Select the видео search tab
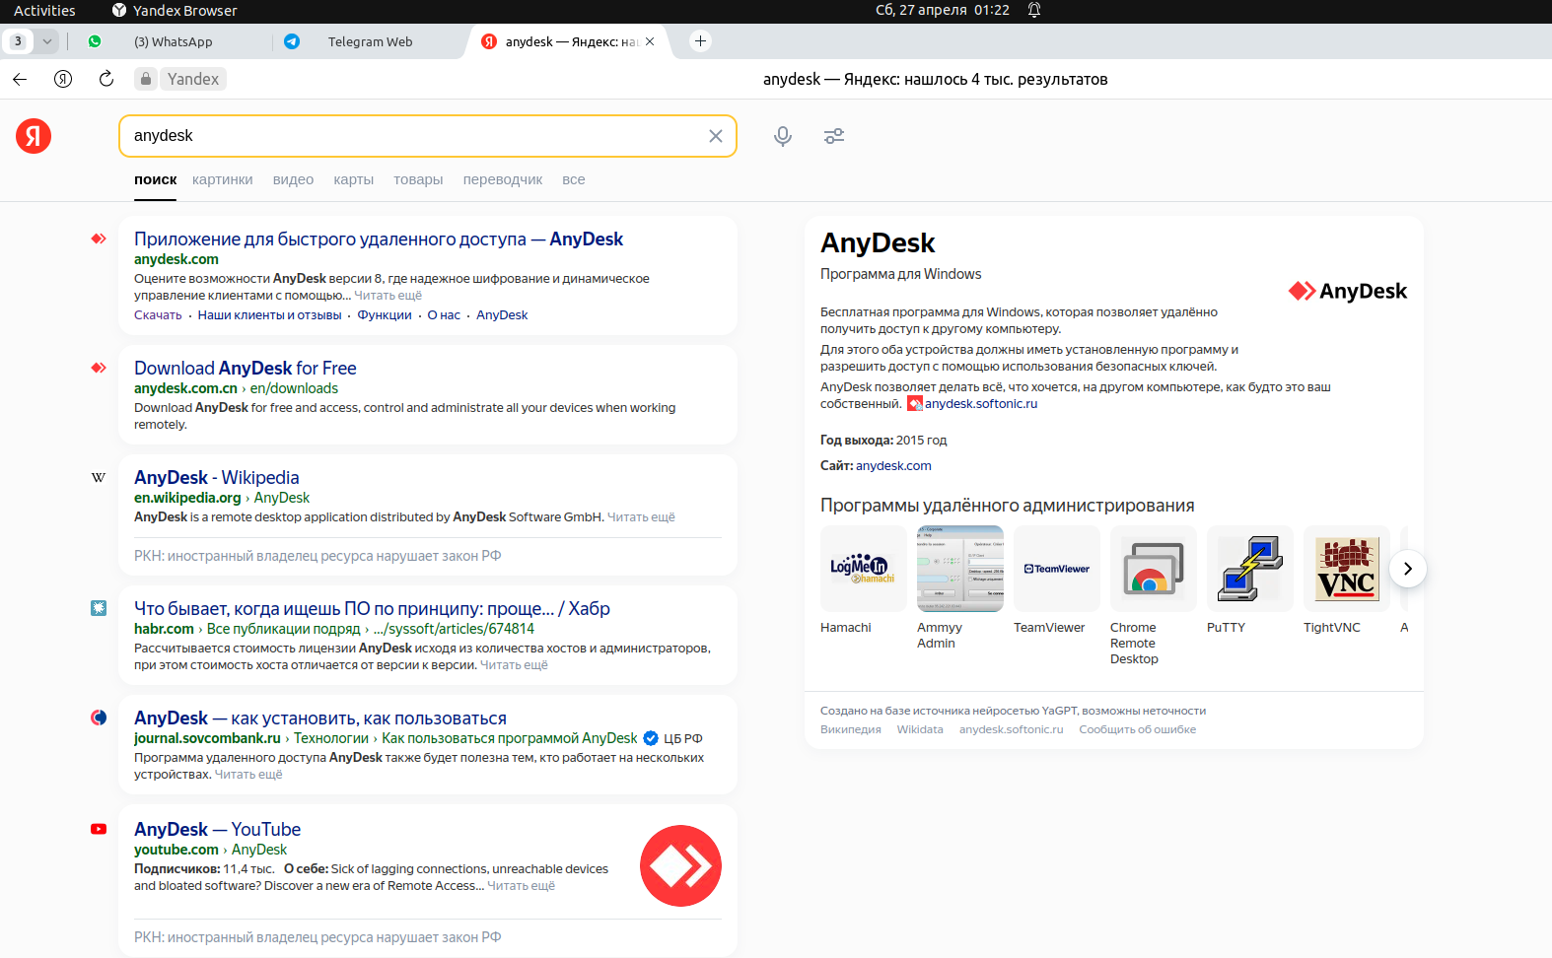This screenshot has width=1552, height=958. [293, 179]
